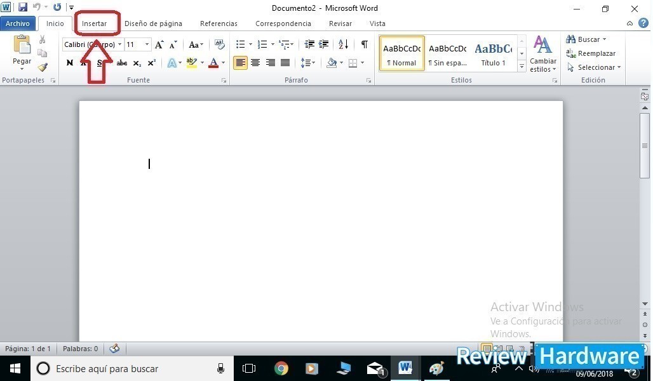Select the Correspondencia tab
The width and height of the screenshot is (653, 381).
click(x=283, y=23)
